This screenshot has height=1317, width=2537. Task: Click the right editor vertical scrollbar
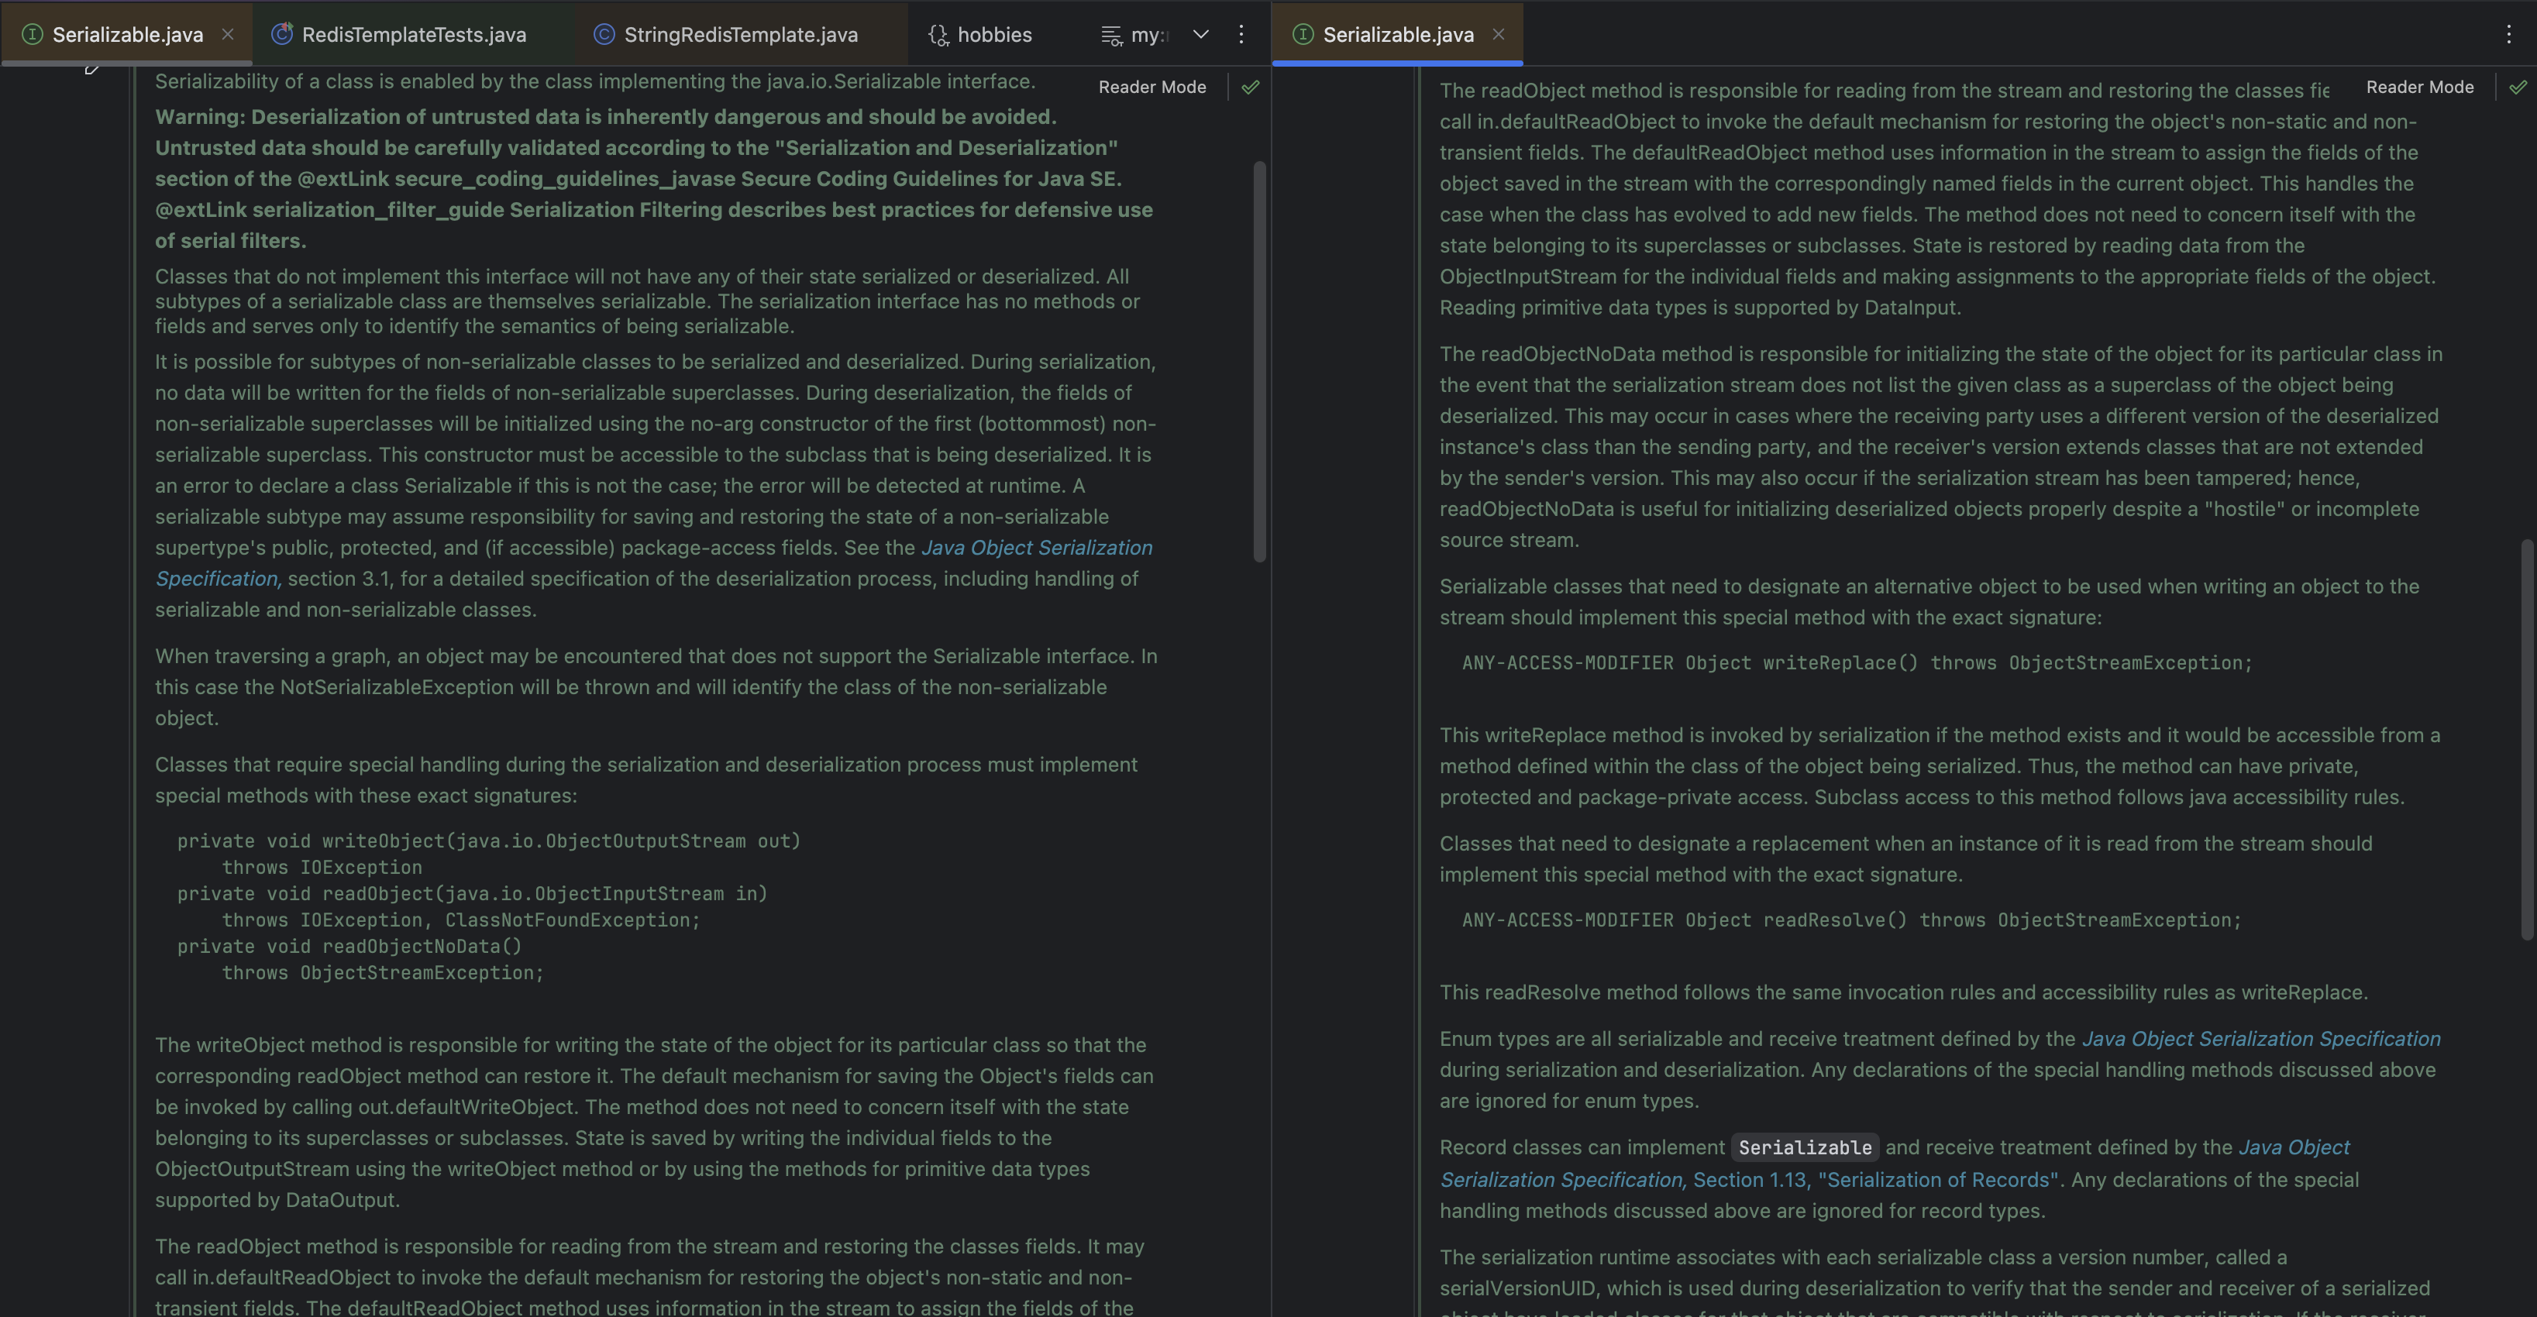(2526, 738)
